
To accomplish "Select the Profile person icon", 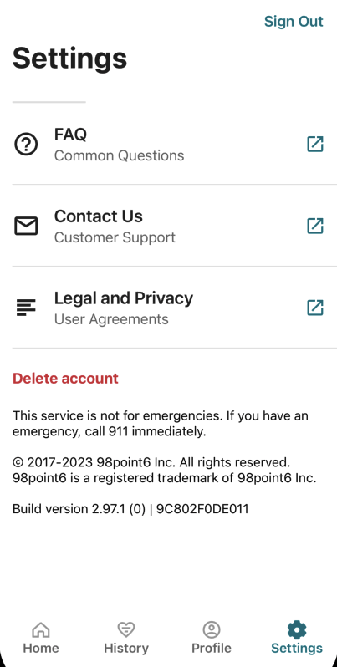I will [x=212, y=629].
